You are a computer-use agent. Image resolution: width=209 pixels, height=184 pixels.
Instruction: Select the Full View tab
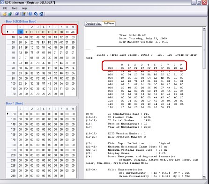(x=109, y=23)
